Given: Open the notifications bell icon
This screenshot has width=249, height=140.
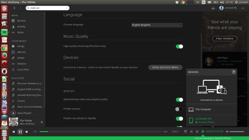Looking at the screenshot, I should click(x=213, y=8).
